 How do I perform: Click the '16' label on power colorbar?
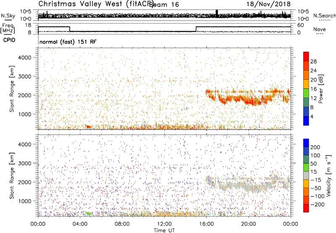313,89
